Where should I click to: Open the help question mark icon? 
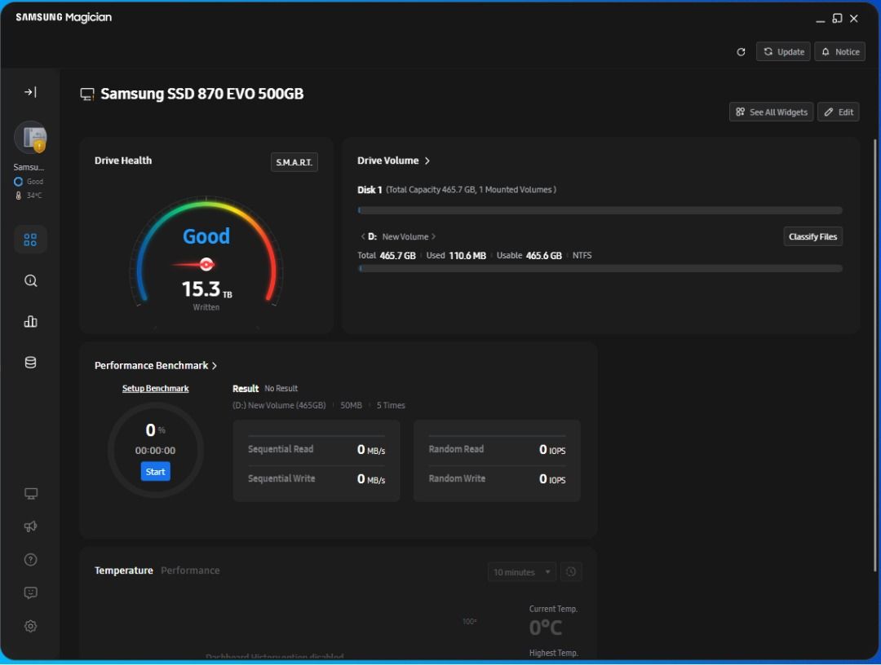click(x=30, y=560)
